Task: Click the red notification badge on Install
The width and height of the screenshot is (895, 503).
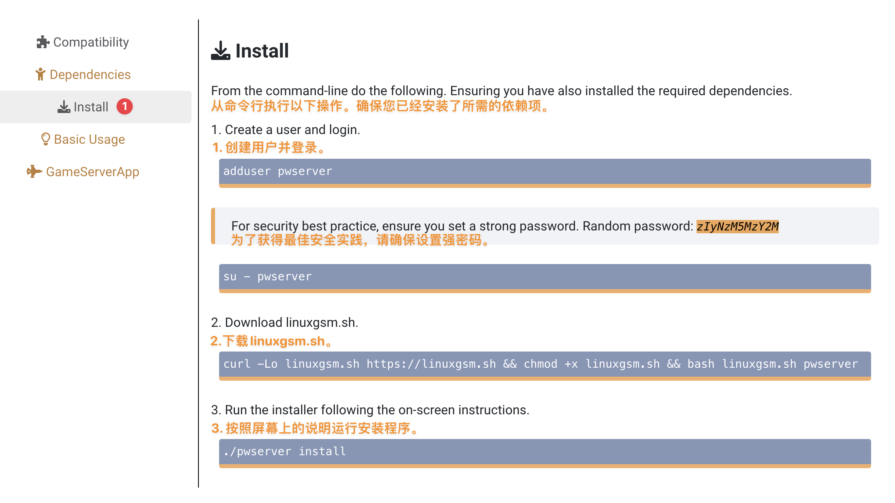Action: tap(125, 107)
